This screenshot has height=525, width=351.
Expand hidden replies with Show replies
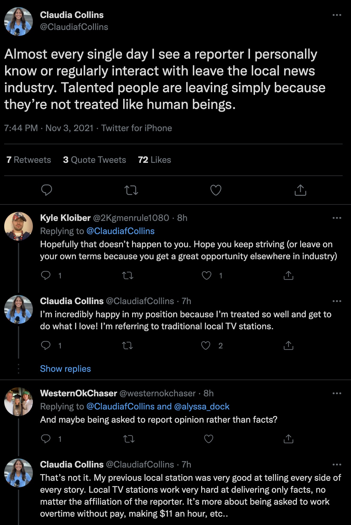point(65,369)
